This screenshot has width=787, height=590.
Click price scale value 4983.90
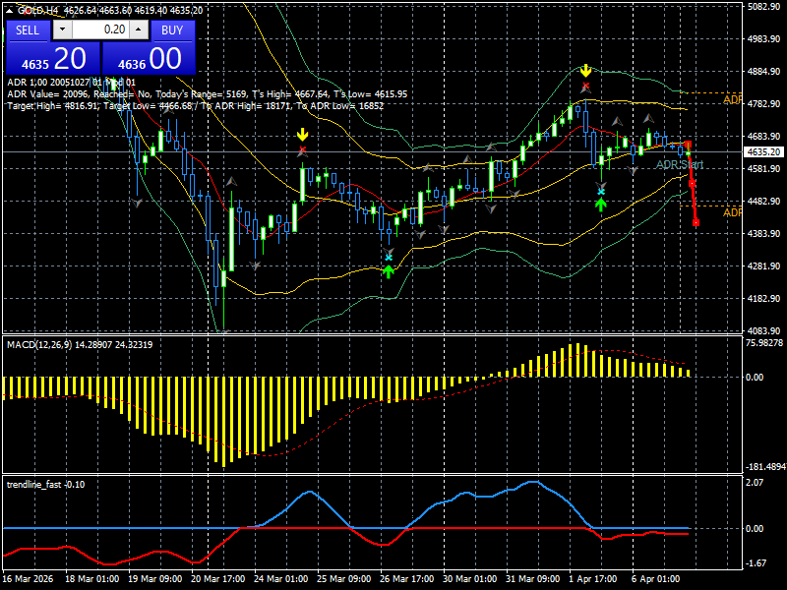(763, 39)
